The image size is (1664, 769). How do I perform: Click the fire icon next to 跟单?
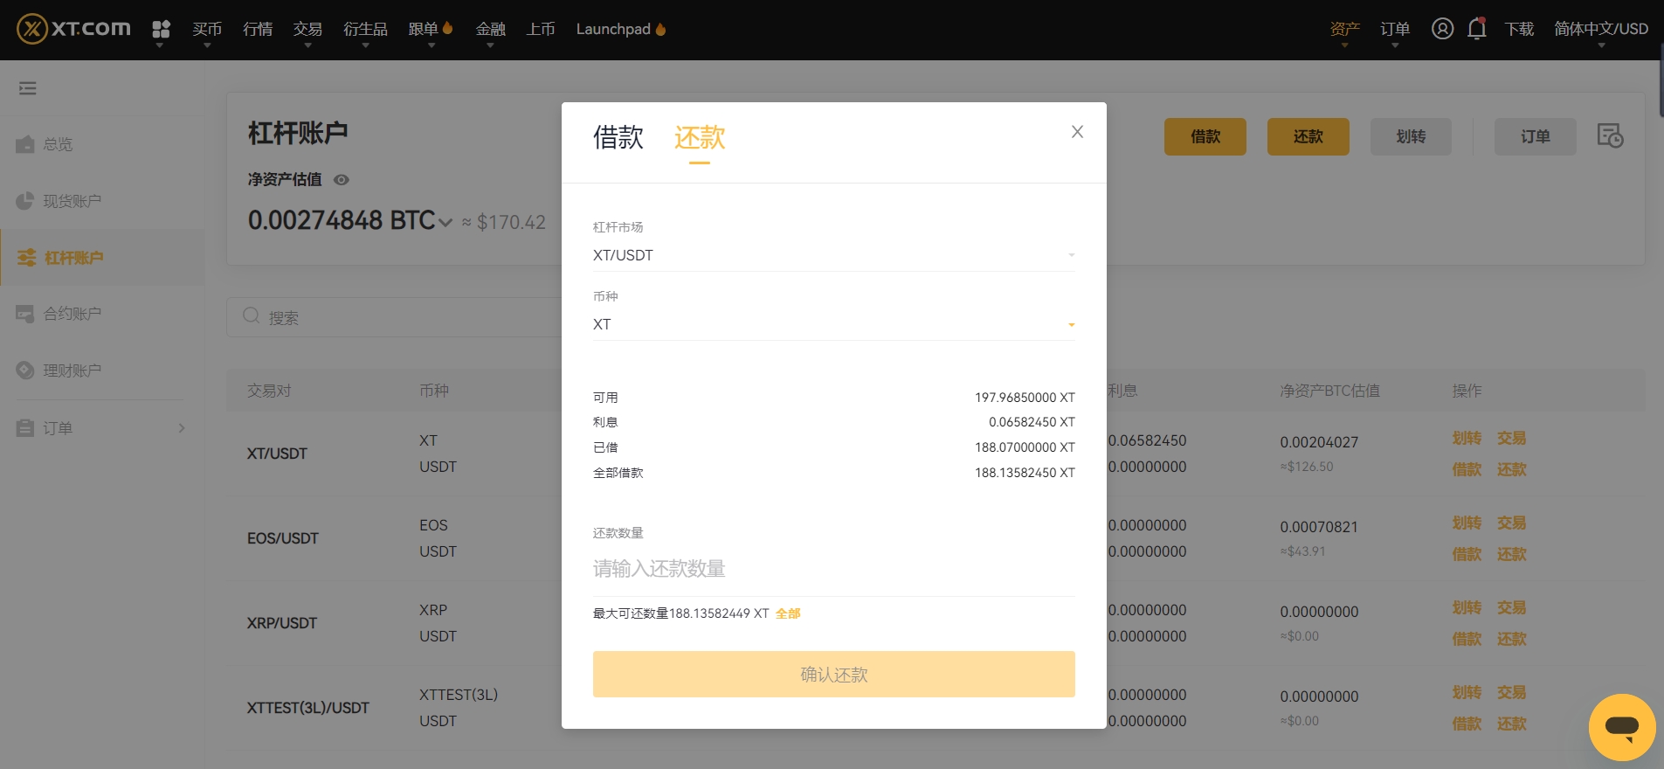click(x=448, y=28)
